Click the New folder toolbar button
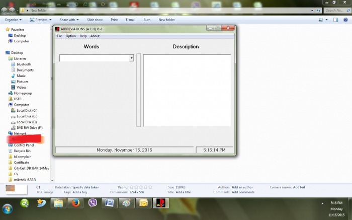The height and width of the screenshot is (220, 352). pyautogui.click(x=166, y=20)
